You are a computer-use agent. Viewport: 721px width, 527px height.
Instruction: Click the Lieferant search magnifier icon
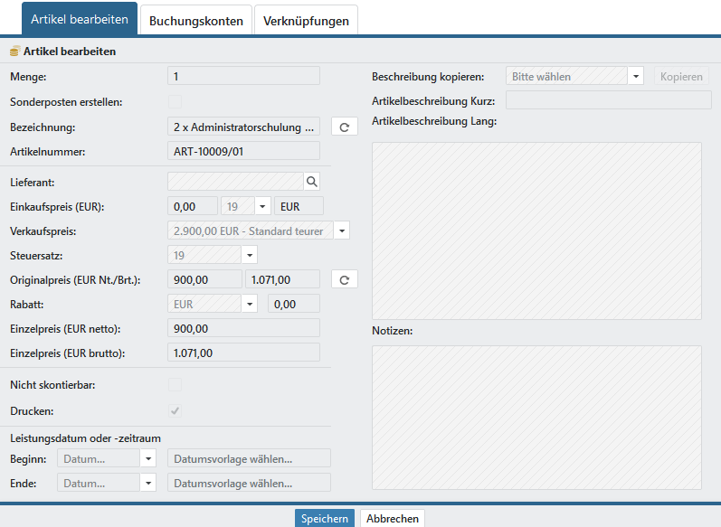pyautogui.click(x=312, y=182)
